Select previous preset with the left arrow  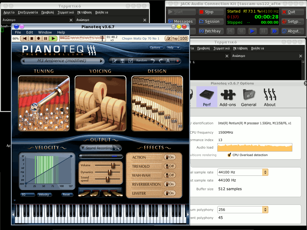pos(23,61)
